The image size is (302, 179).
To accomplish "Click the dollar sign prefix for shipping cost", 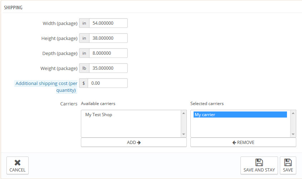I will [x=83, y=83].
